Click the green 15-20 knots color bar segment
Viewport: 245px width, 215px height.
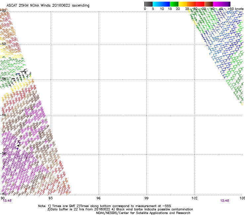click(174, 4)
